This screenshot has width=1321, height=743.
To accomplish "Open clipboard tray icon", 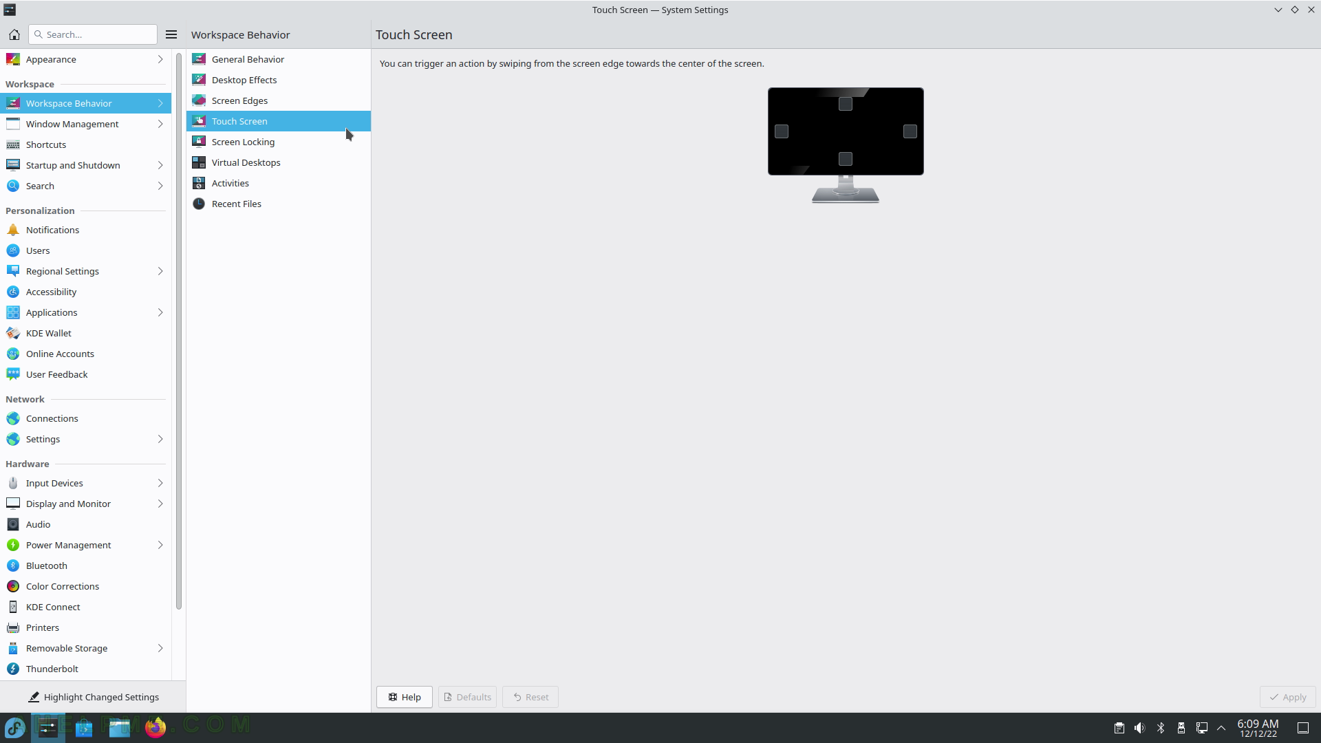I will pos(1119,728).
